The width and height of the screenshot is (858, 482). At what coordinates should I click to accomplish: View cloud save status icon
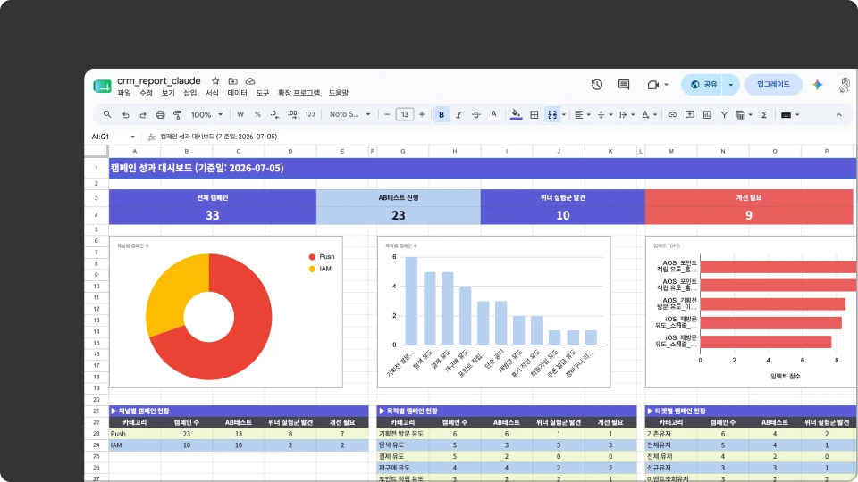[x=250, y=81]
